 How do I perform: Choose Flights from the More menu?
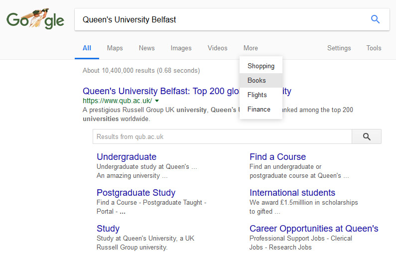tap(261, 95)
